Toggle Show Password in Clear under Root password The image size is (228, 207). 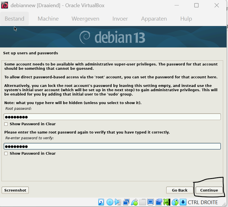6,124
